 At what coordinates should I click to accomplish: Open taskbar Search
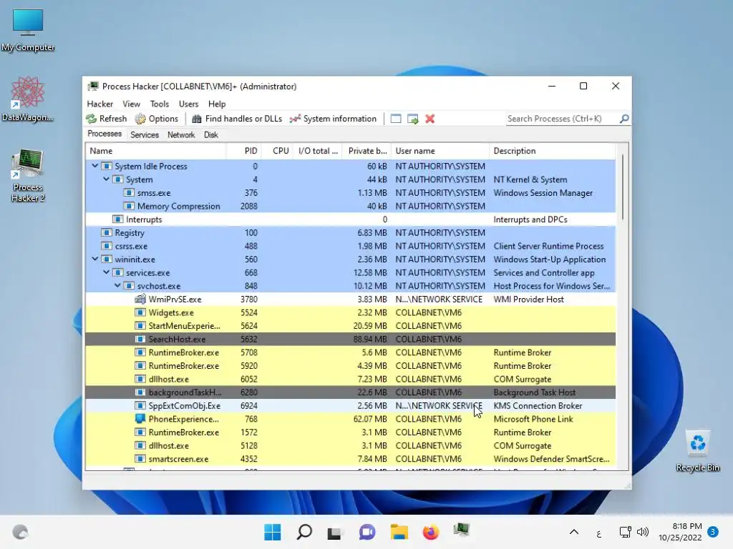pyautogui.click(x=304, y=532)
